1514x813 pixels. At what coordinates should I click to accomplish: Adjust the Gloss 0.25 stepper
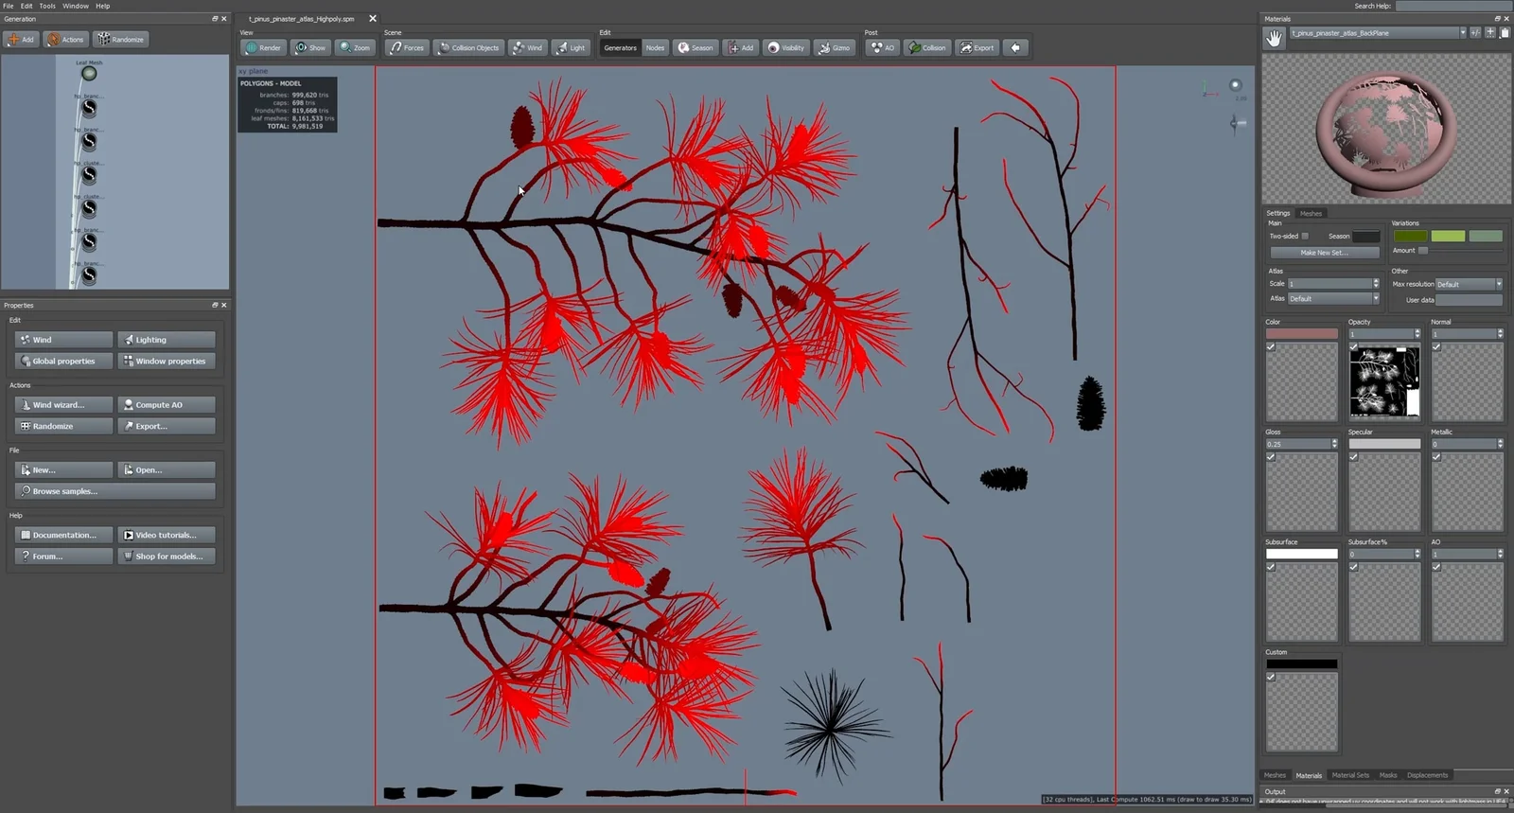(1334, 444)
